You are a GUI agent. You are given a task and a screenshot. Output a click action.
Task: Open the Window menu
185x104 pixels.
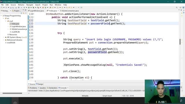click(58, 5)
